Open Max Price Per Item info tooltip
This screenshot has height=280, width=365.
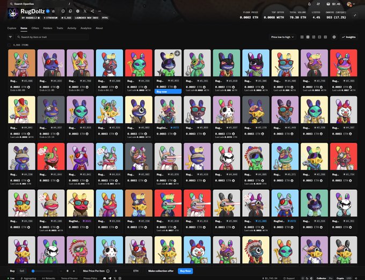tap(108, 271)
